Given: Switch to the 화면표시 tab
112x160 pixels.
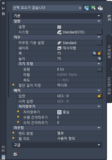Looking at the screenshot, I should (109, 52).
